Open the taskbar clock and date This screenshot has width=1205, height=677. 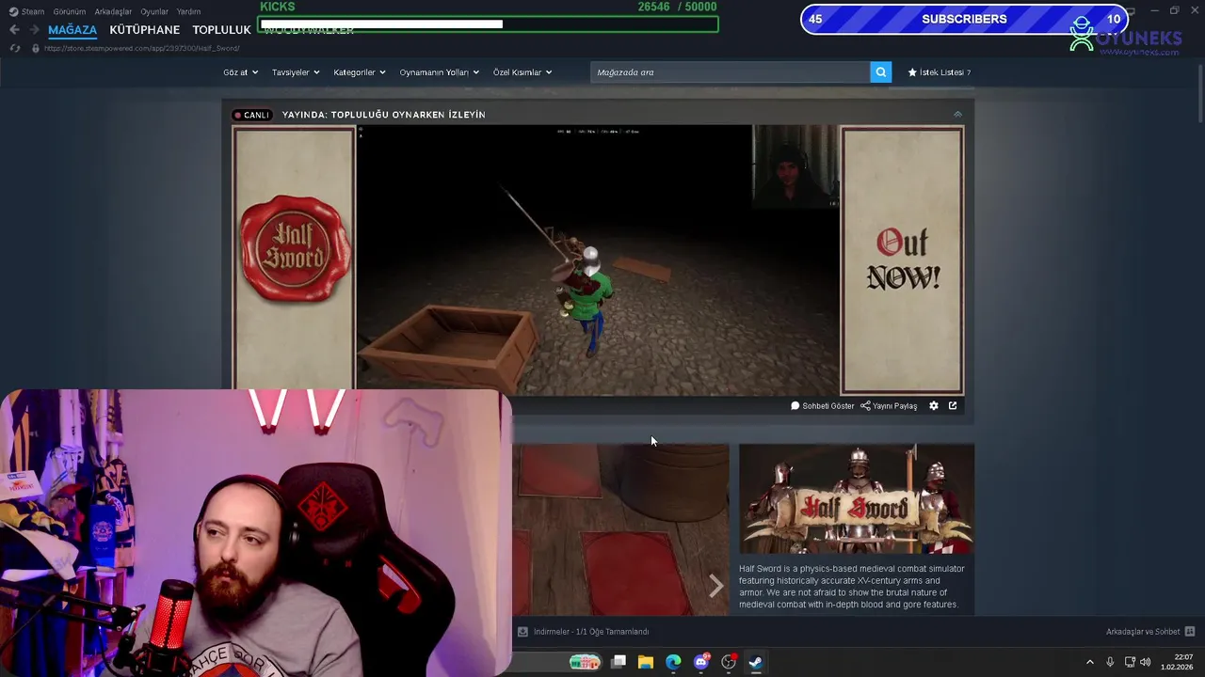coord(1179,662)
